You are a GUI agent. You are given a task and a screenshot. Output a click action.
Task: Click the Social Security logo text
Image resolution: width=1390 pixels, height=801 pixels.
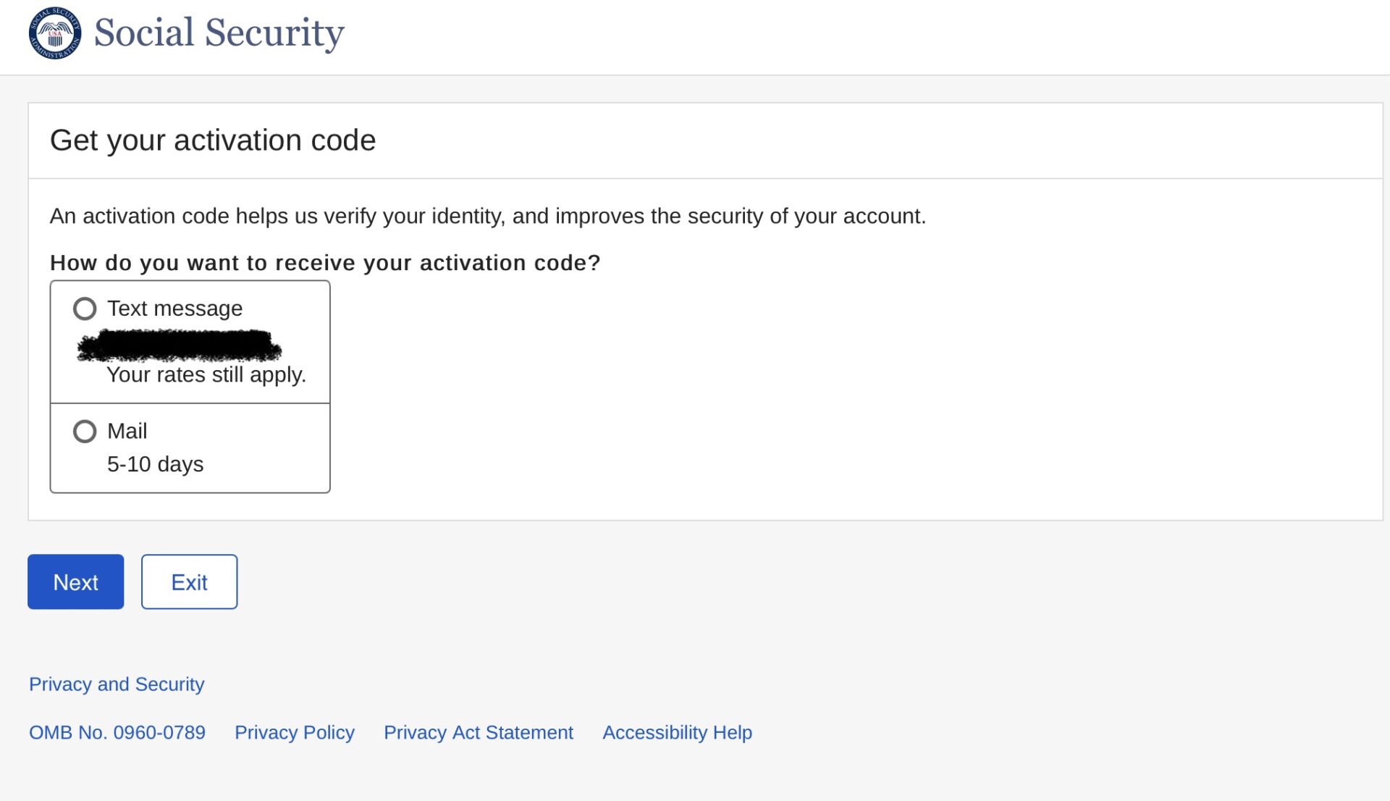[219, 32]
